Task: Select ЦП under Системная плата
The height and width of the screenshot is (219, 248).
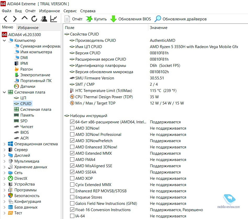Action: coord(20,98)
